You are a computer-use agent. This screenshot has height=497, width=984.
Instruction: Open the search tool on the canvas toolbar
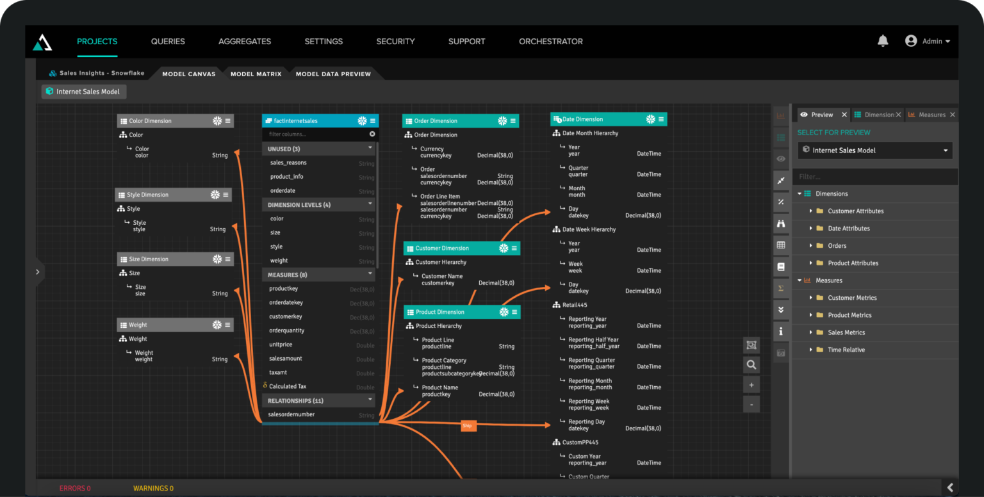[x=751, y=364]
